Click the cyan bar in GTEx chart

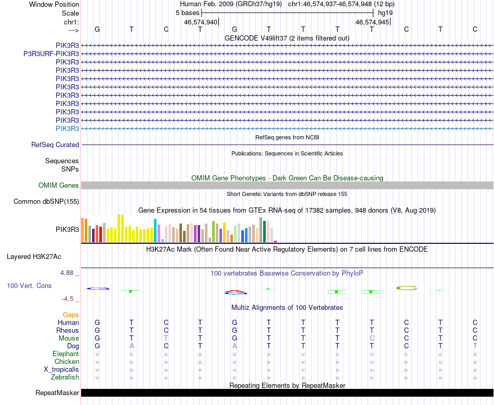click(x=155, y=230)
